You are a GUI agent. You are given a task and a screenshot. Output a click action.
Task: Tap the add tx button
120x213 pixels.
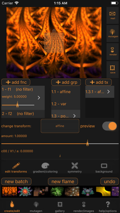[x=99, y=82]
